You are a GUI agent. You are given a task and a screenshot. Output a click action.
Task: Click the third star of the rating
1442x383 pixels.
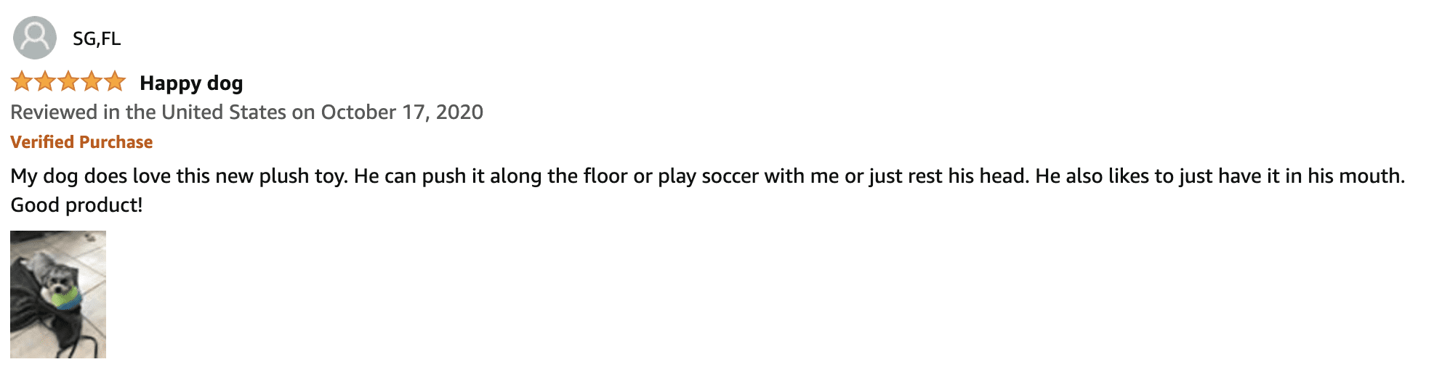pos(68,81)
